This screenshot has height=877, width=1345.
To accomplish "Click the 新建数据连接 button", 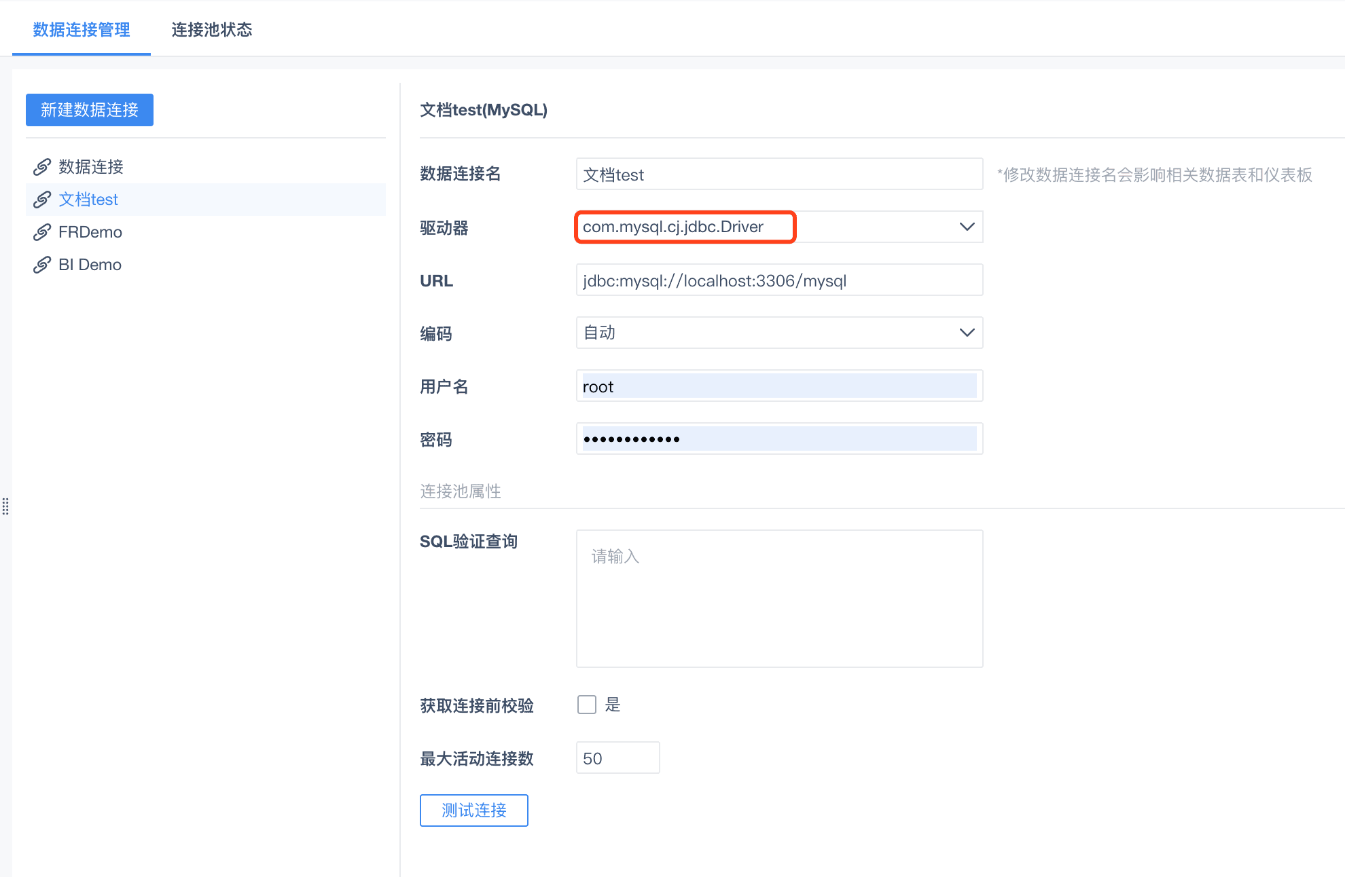I will pyautogui.click(x=90, y=110).
